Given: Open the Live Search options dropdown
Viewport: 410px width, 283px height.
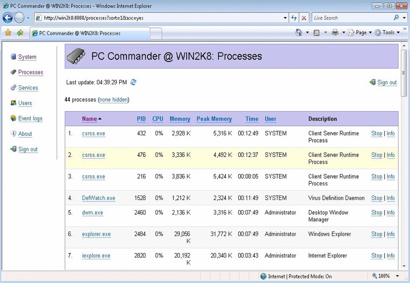Looking at the screenshot, I should click(x=404, y=18).
